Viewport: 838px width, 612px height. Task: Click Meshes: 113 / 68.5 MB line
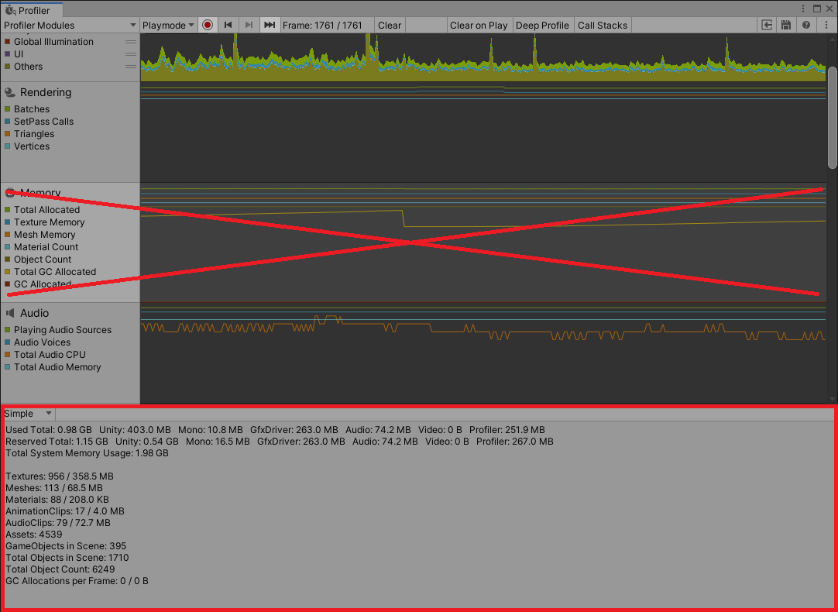pyautogui.click(x=54, y=488)
